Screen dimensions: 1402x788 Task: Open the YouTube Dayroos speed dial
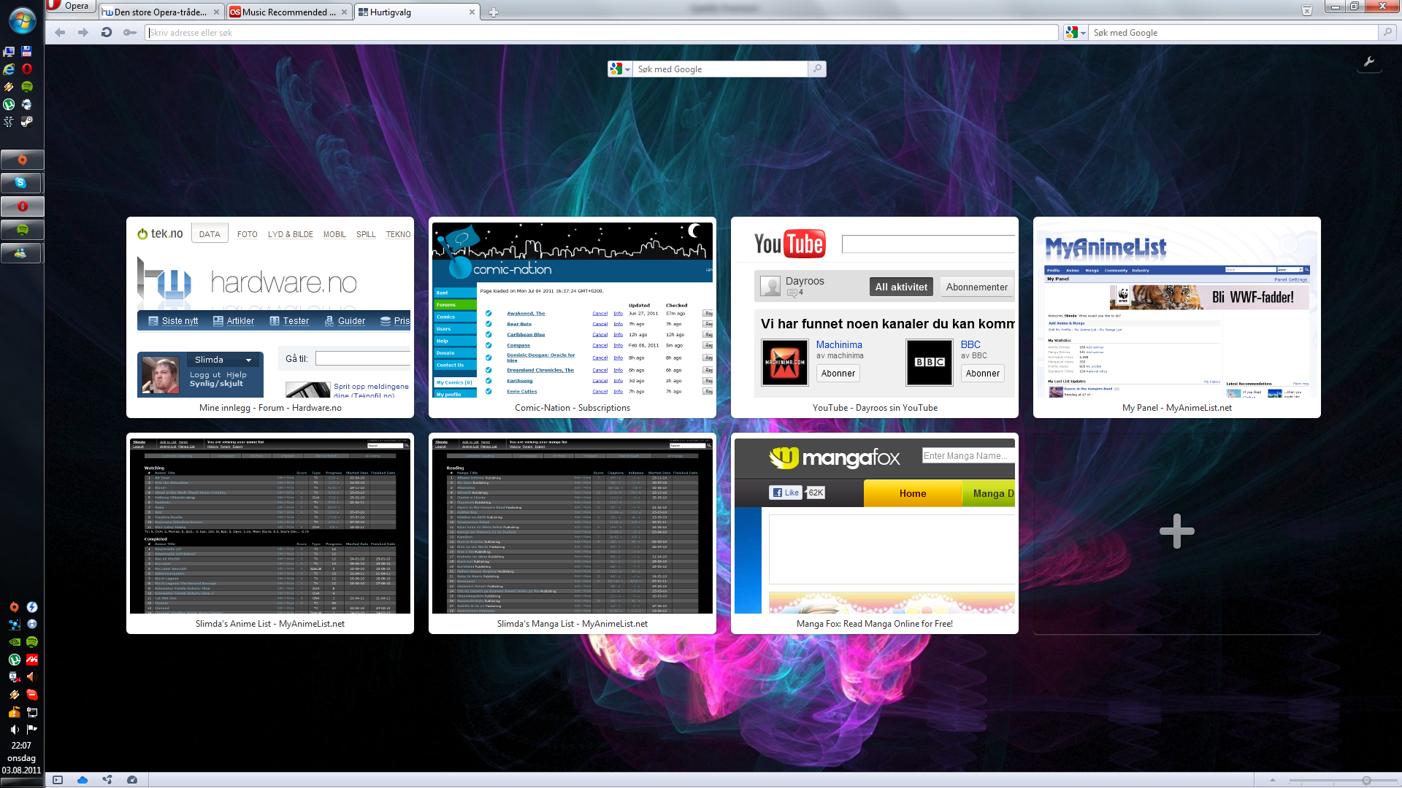[x=875, y=317]
